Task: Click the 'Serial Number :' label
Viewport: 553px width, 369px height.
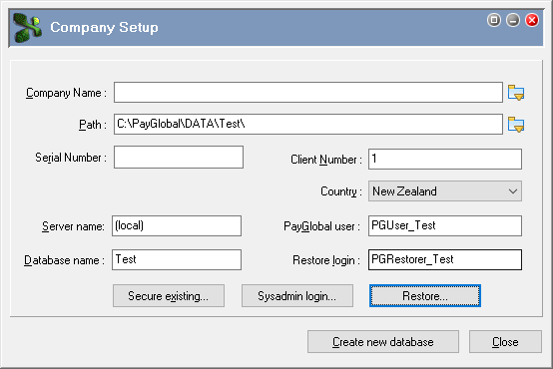Action: coord(71,158)
